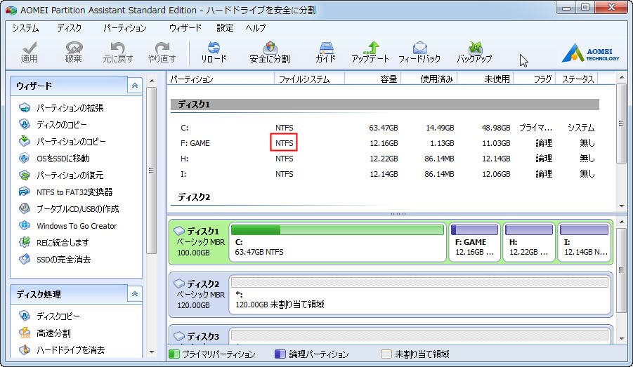633x367 pixels.
Task: Sort by 使用済み column header
Action: pyautogui.click(x=429, y=79)
